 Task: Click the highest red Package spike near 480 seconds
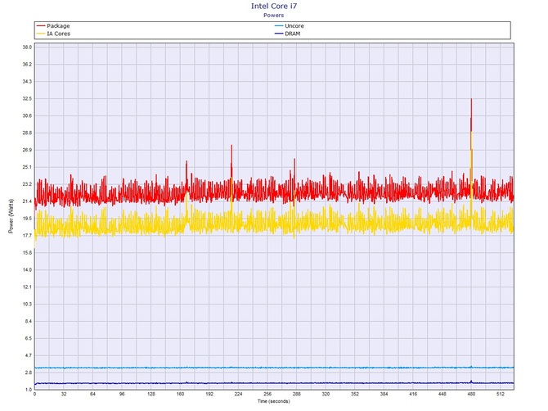point(471,102)
